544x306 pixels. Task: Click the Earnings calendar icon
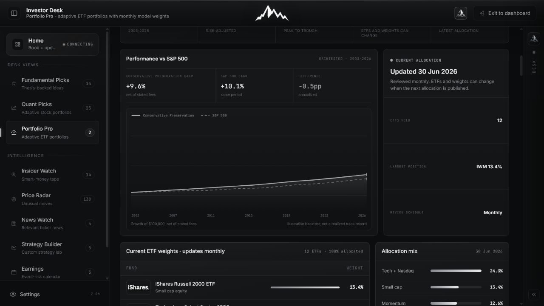point(14,272)
